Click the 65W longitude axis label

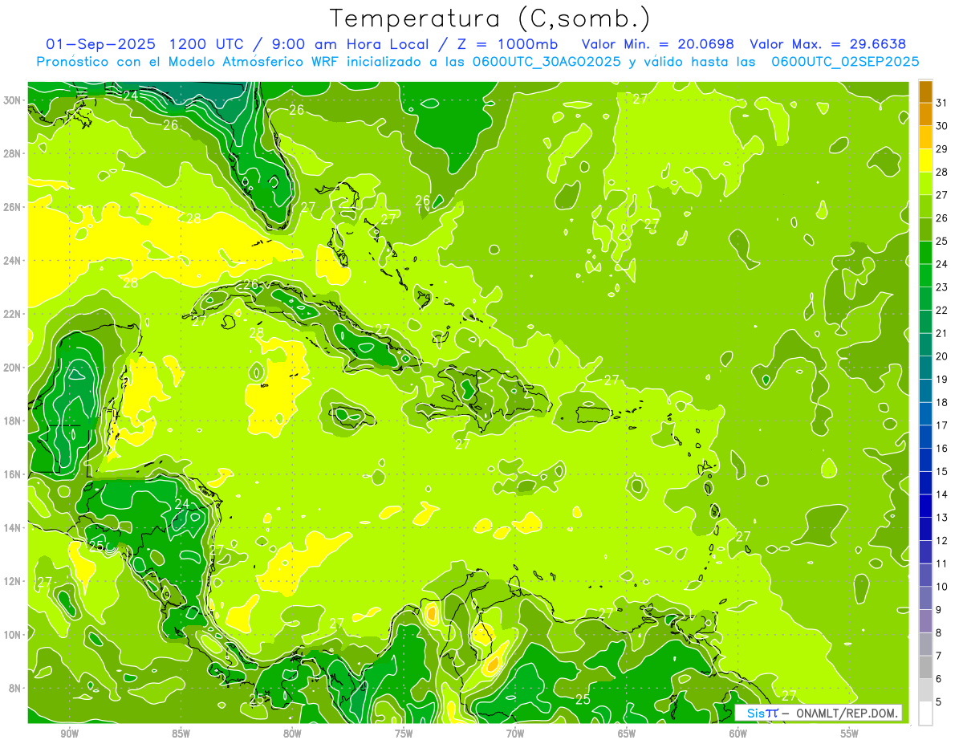627,734
